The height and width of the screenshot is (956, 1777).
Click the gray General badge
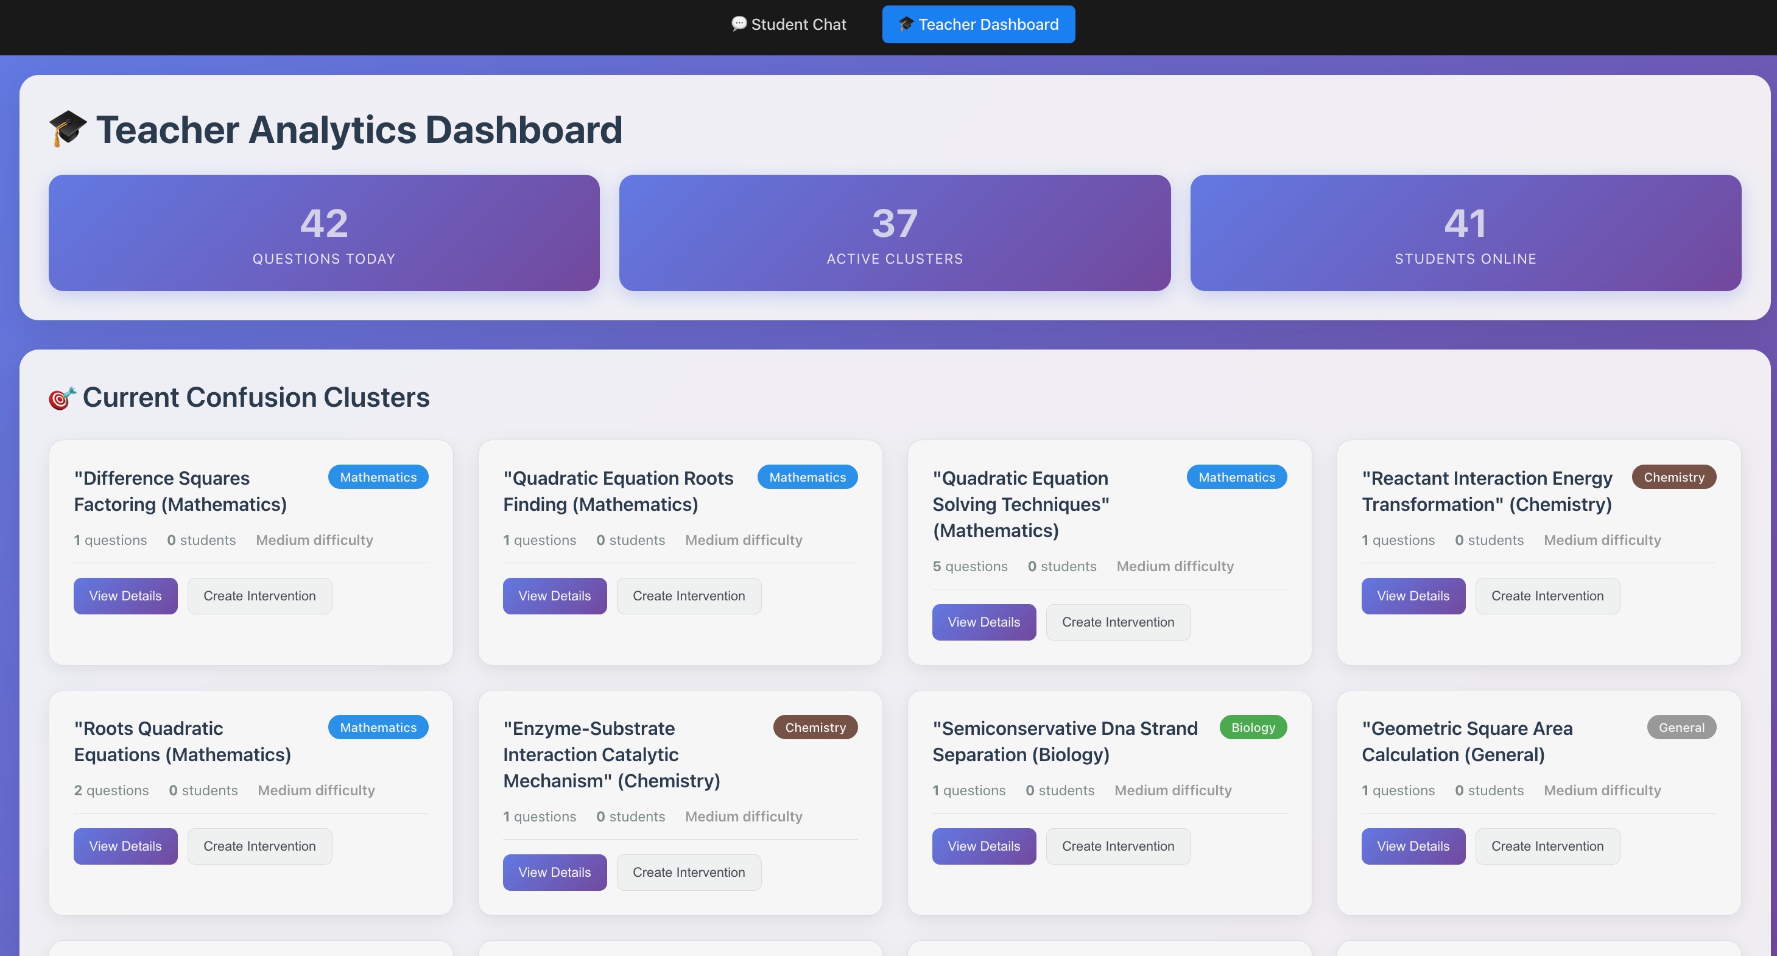tap(1681, 727)
